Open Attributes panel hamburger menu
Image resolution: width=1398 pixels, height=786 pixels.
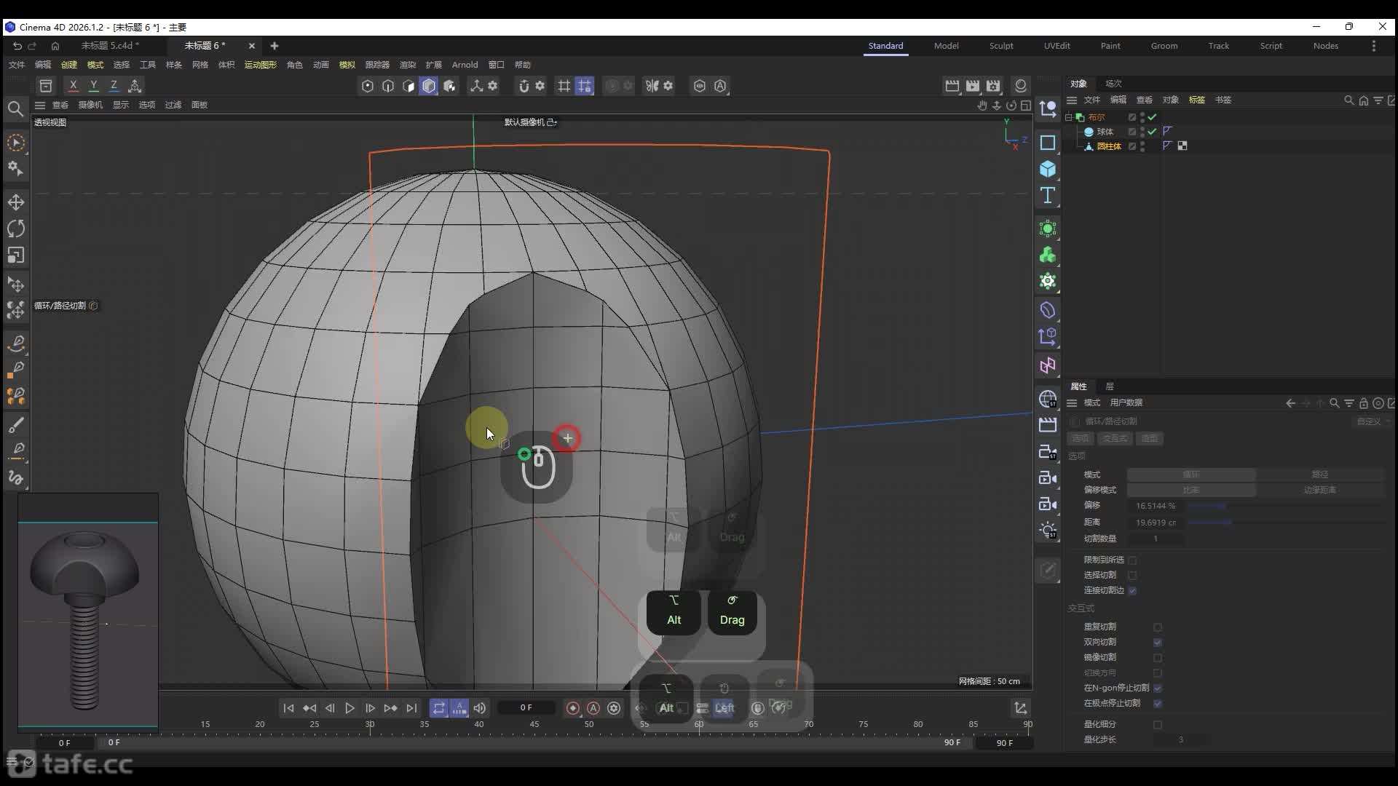click(1072, 403)
